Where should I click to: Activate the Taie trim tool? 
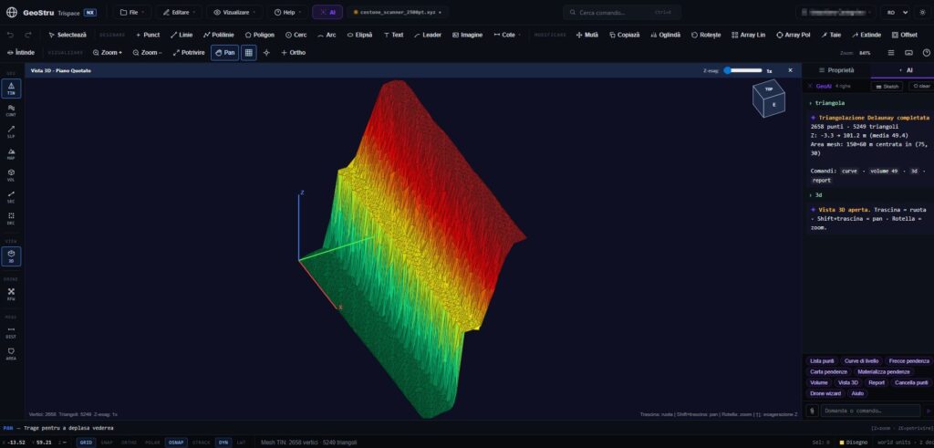831,36
